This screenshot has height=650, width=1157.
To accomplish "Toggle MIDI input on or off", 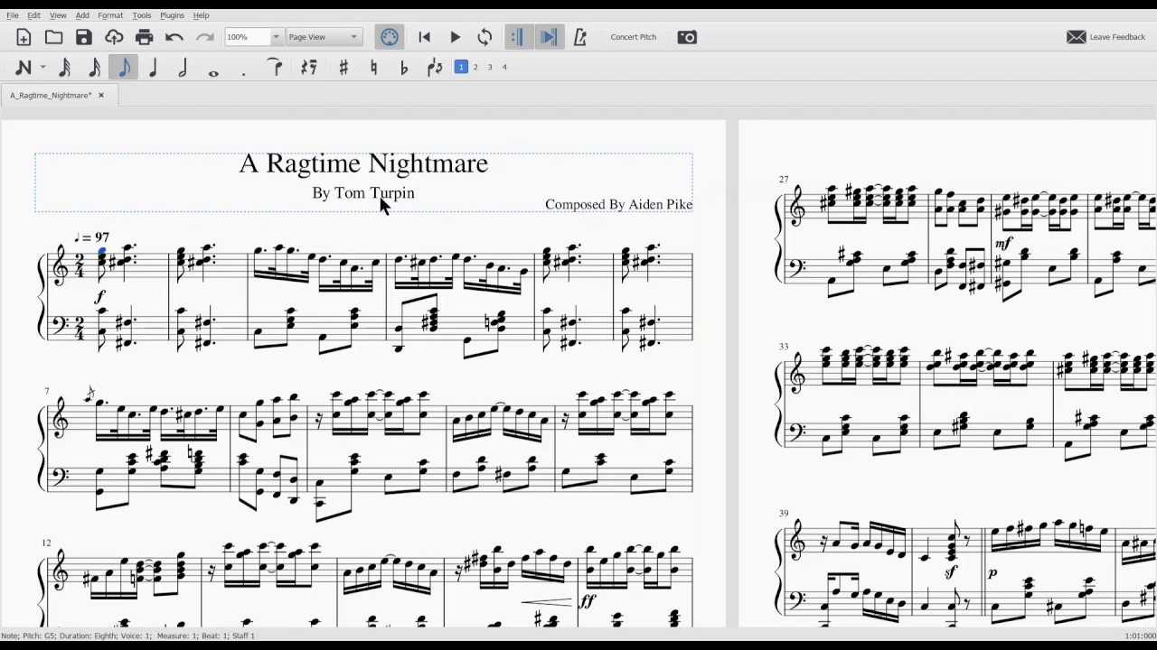I will (x=390, y=37).
